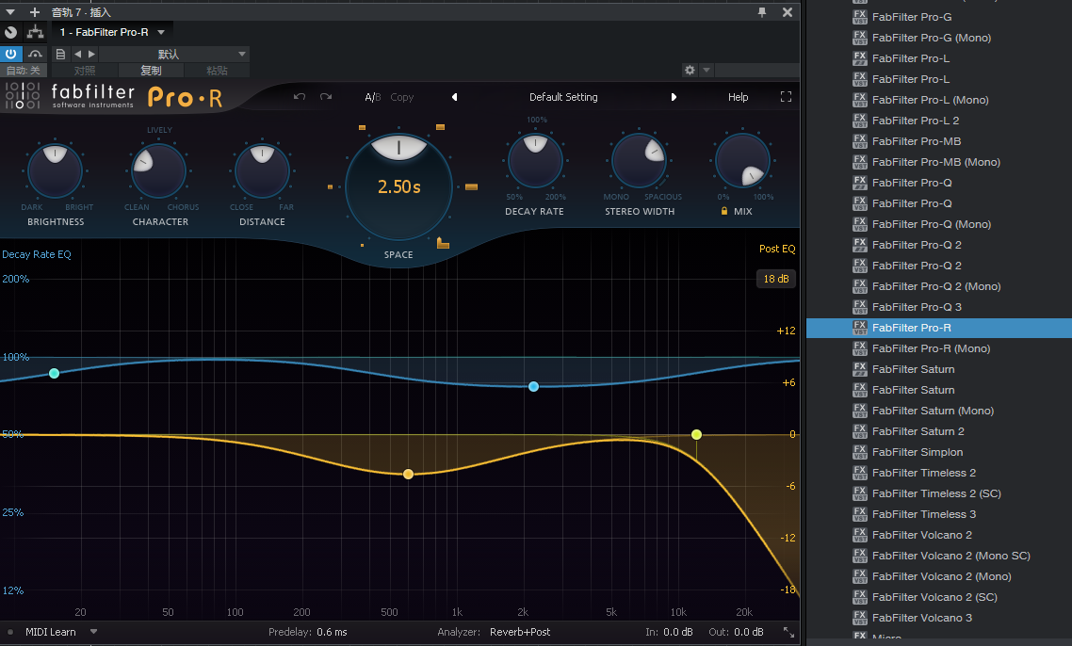Click the resize icon at bottom-right corner

[788, 633]
